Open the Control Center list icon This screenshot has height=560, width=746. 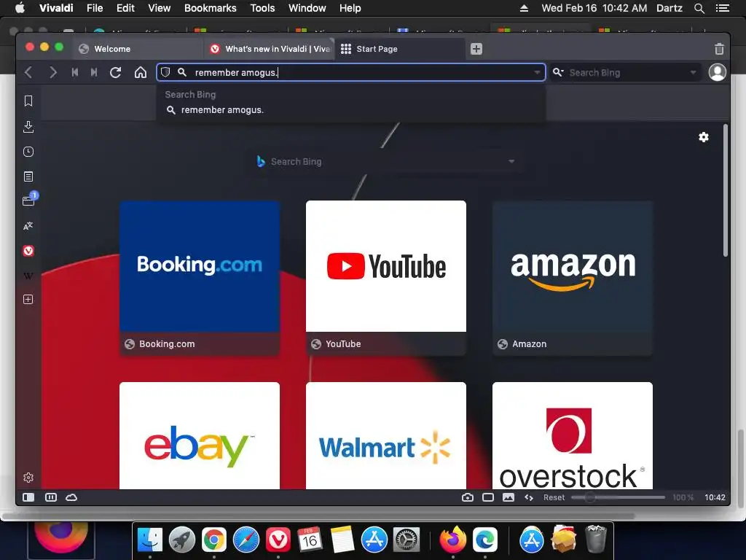(x=722, y=8)
